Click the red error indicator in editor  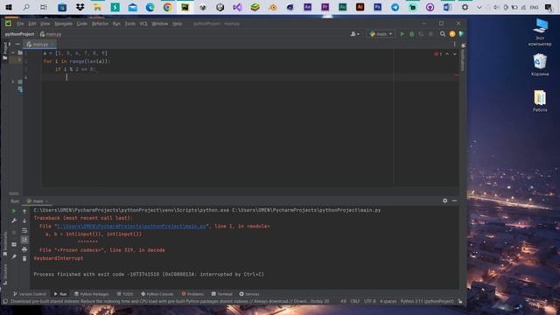click(437, 54)
